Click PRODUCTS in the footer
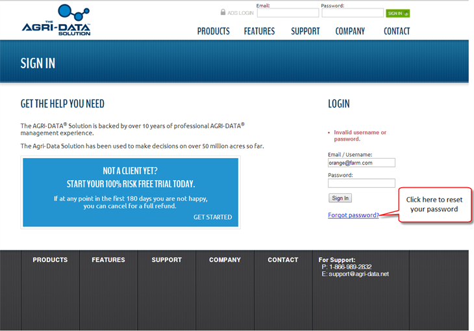 (x=50, y=260)
